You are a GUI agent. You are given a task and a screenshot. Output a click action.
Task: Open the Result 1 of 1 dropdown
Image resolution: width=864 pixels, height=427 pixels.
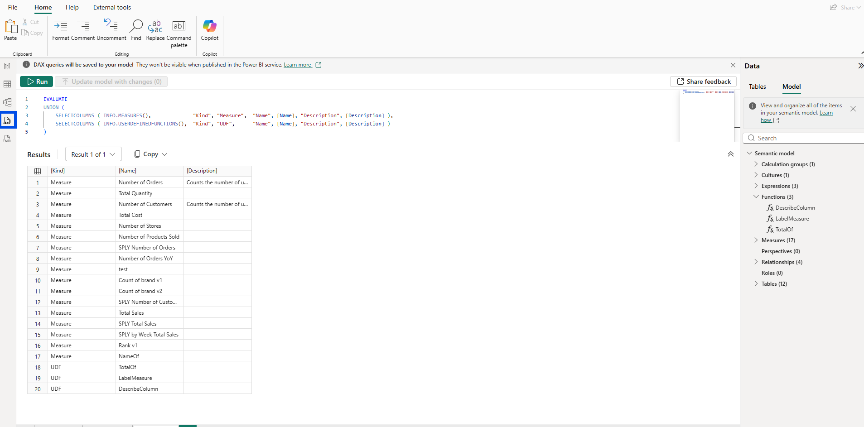pos(93,154)
